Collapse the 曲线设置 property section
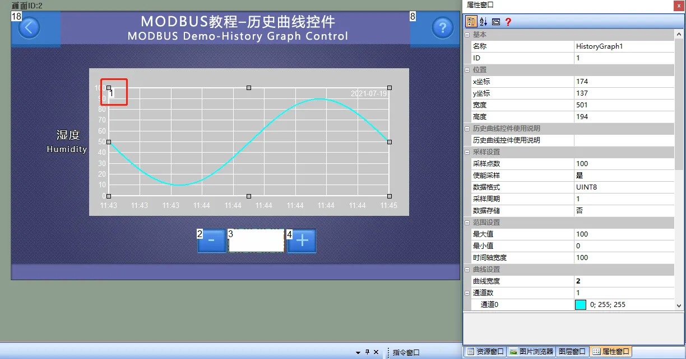 (x=468, y=269)
